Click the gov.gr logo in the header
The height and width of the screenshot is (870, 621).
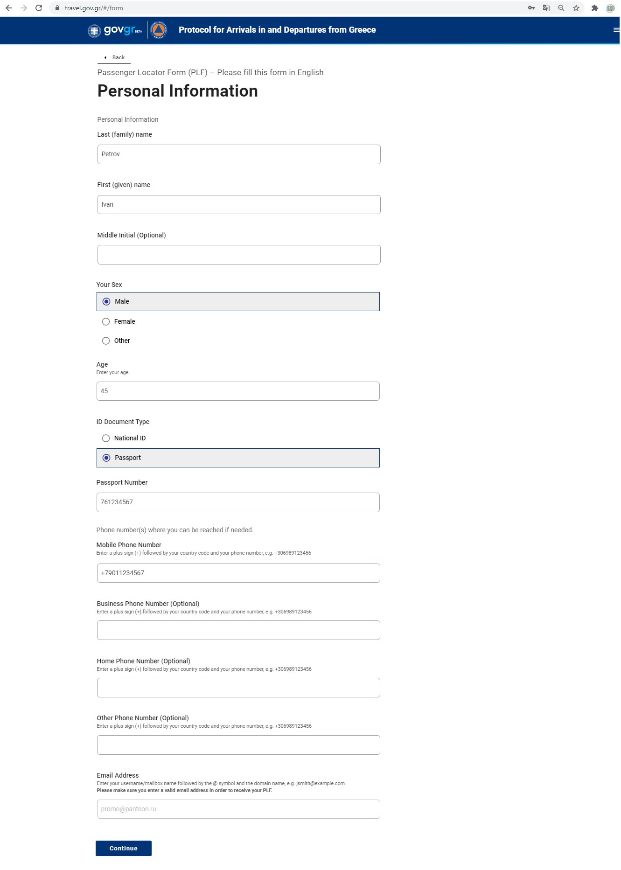[115, 30]
